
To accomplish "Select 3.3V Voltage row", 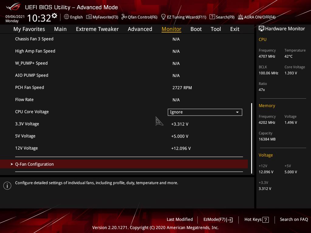I will point(124,124).
